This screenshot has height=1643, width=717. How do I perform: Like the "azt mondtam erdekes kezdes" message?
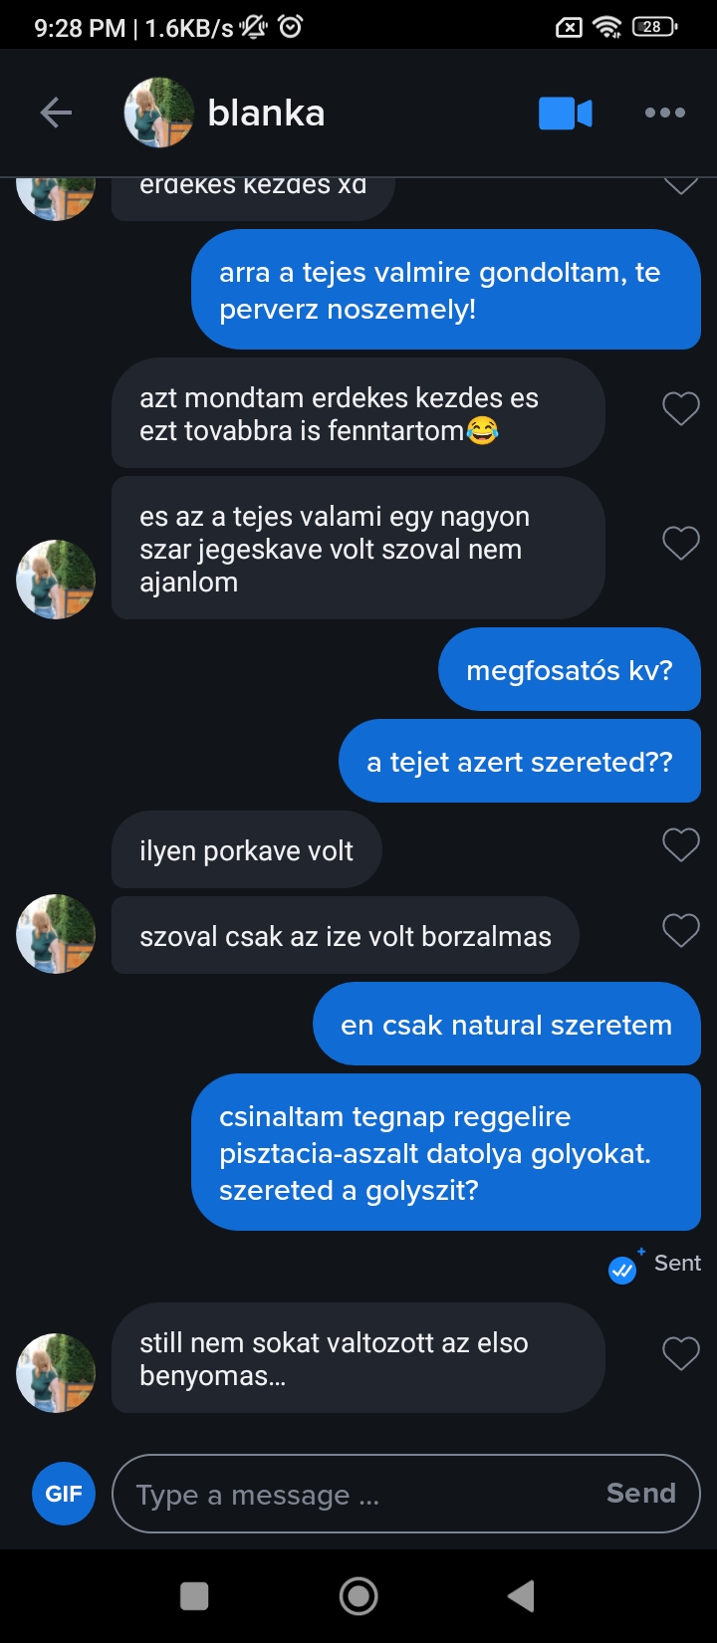pos(681,408)
